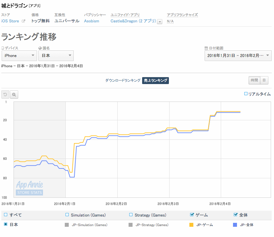274x237 pixels.
Task: Uncheck the ゲーム checkbox
Action: click(192, 215)
